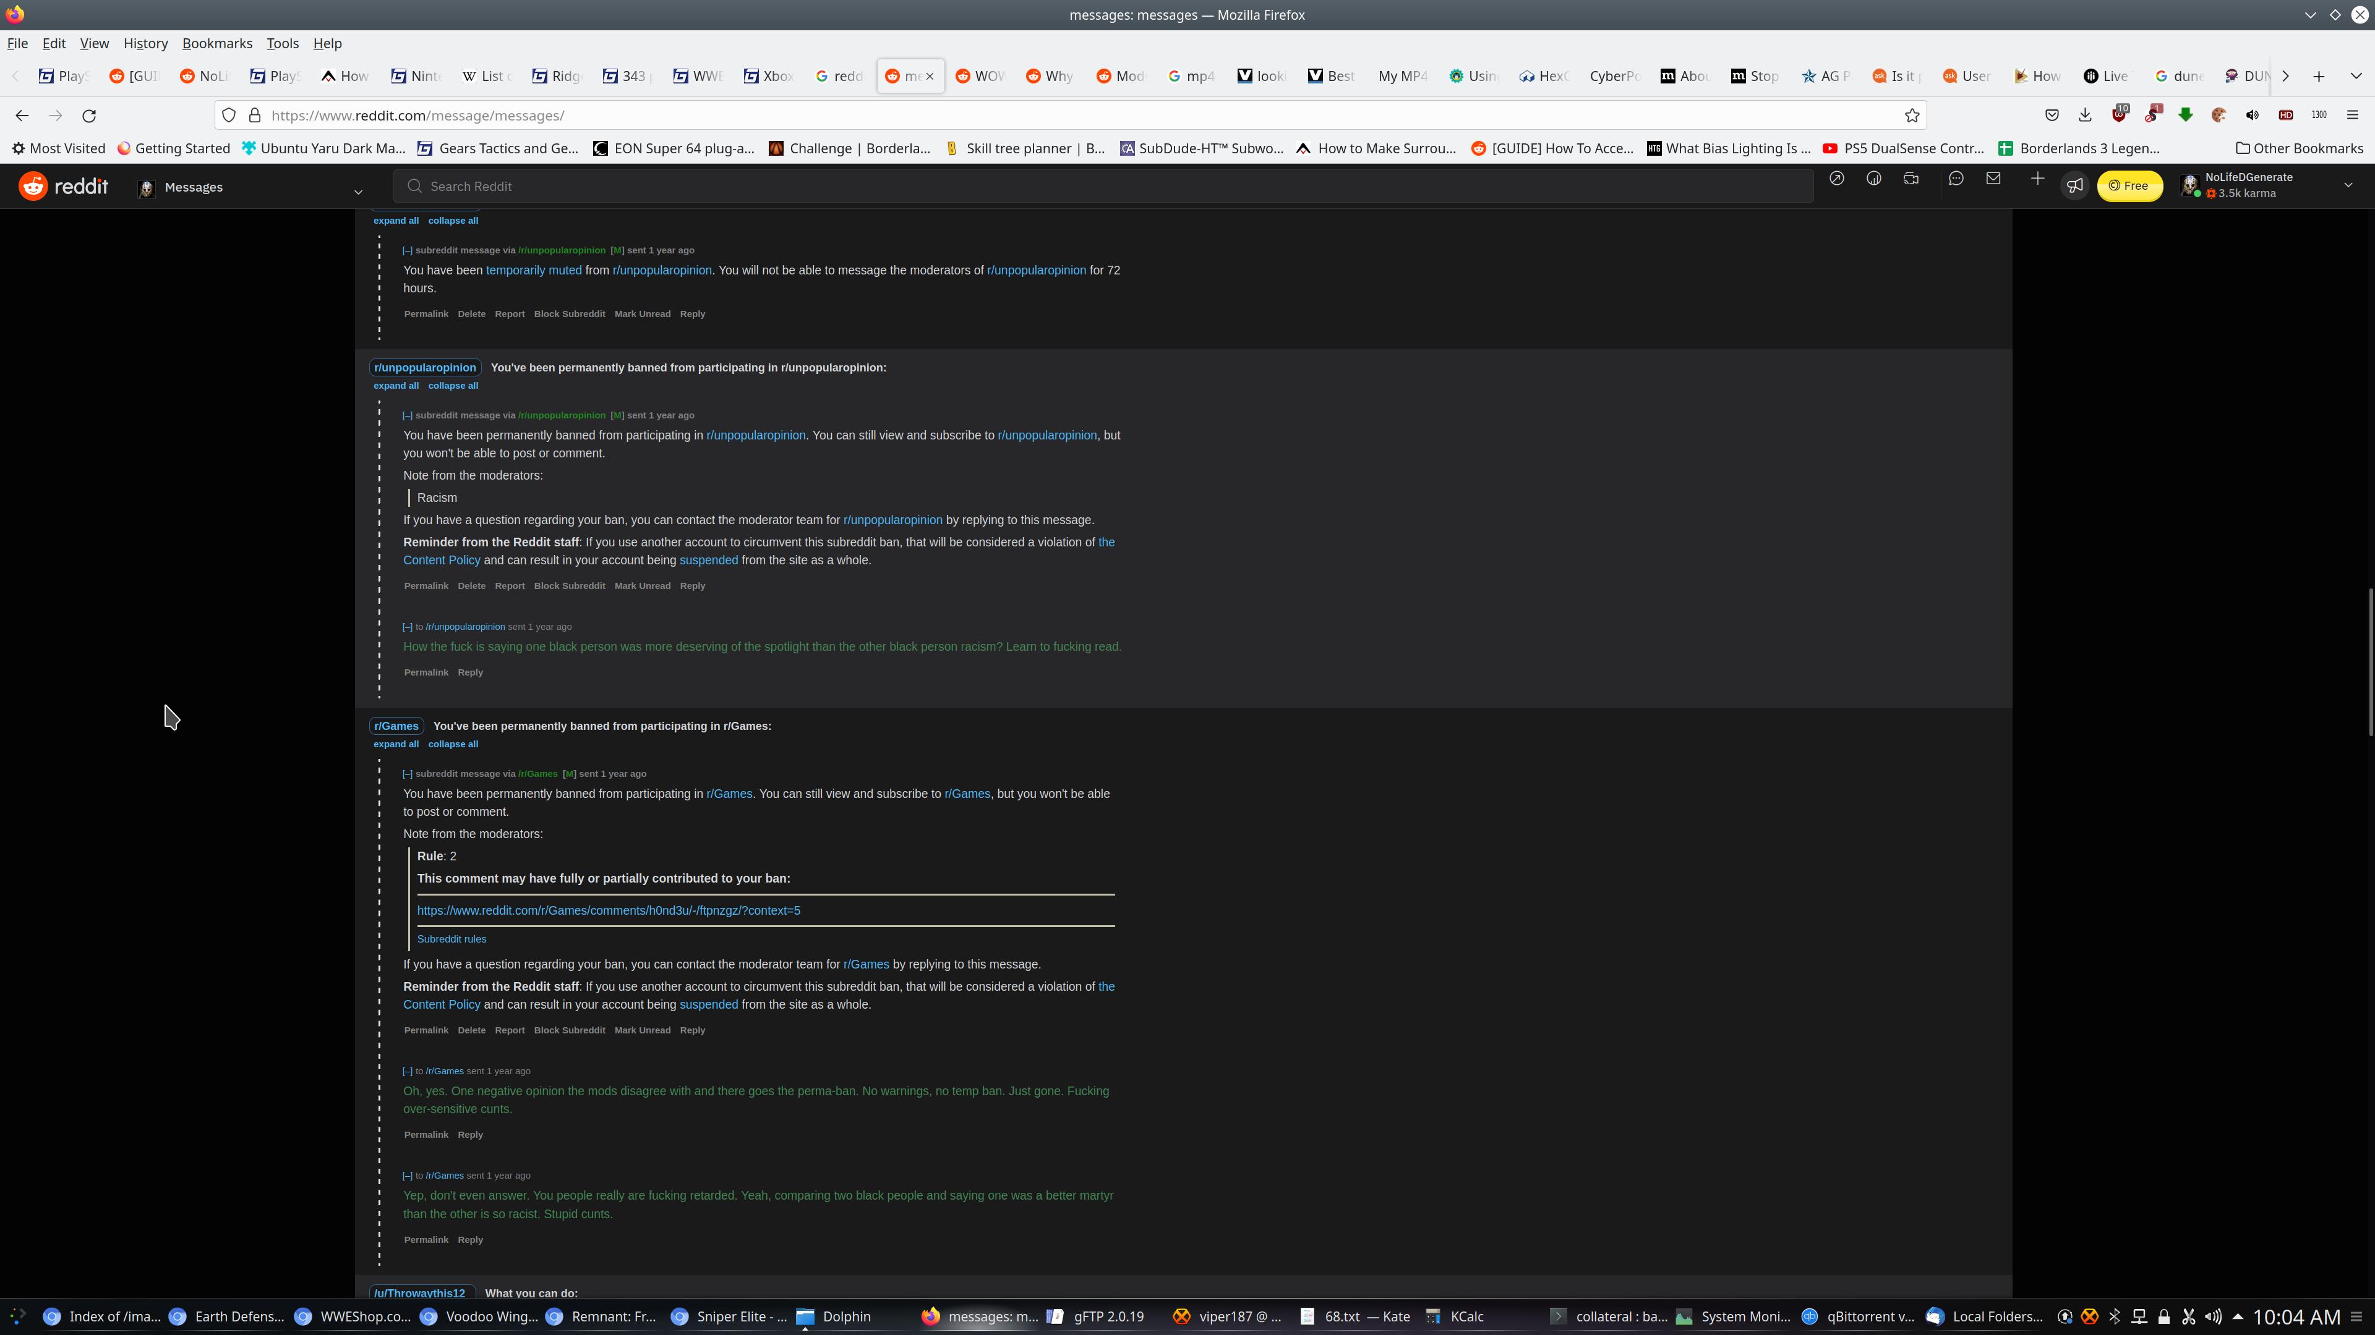The image size is (2375, 1335).
Task: Focus the Search Reddit field
Action: click(x=1102, y=186)
